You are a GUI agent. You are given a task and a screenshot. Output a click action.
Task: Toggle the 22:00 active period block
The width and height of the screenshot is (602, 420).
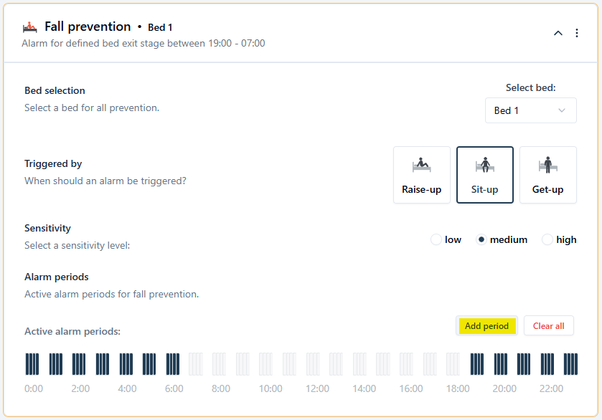pyautogui.click(x=547, y=364)
